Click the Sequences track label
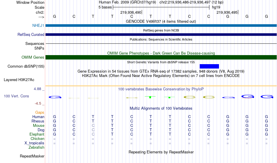 coord(35,43)
